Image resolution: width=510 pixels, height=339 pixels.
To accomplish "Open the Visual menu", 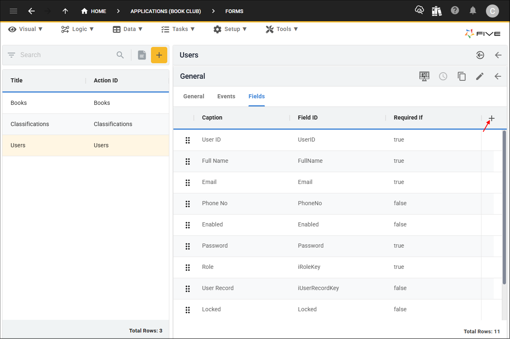I will (x=25, y=29).
